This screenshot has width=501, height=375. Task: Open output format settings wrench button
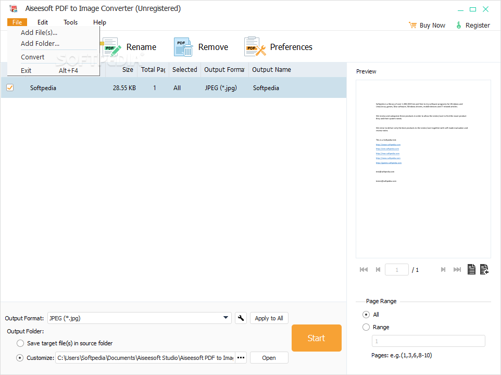tap(241, 318)
